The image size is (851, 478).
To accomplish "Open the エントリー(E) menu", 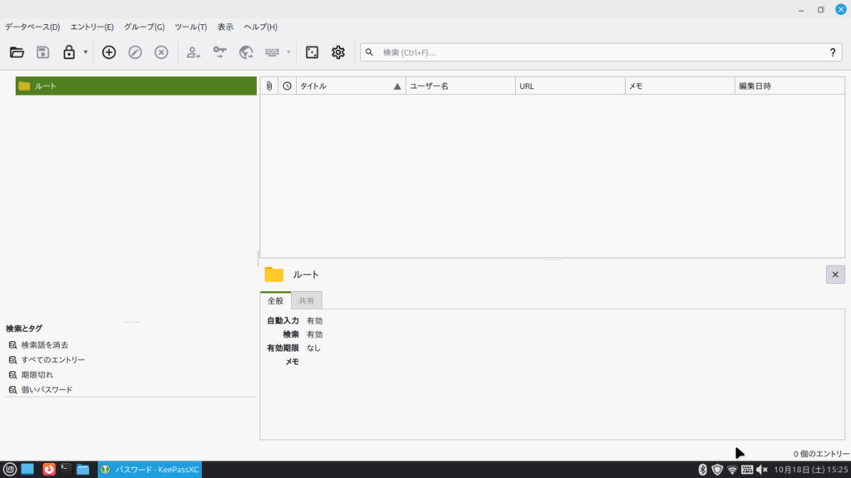I will (91, 27).
